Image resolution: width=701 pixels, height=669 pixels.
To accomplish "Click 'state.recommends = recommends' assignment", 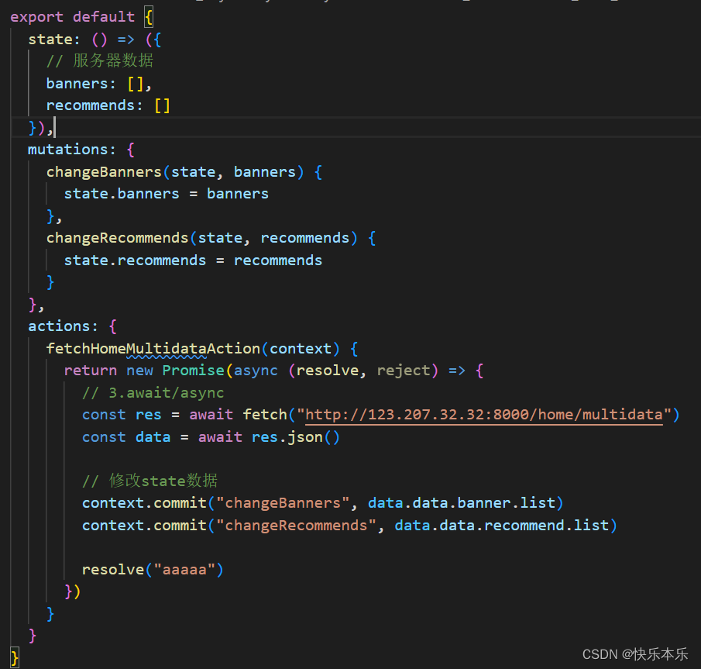I will pos(193,260).
